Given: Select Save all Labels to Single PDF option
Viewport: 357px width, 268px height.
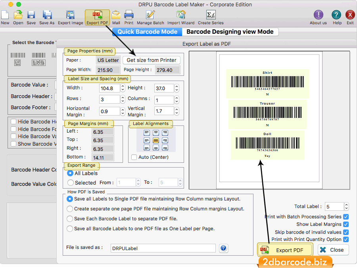Looking at the screenshot, I should coord(70,199).
